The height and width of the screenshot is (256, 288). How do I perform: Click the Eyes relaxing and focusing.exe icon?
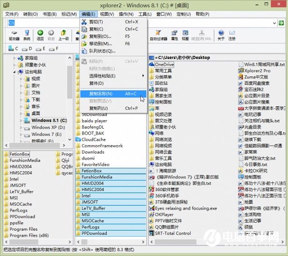coord(152,208)
